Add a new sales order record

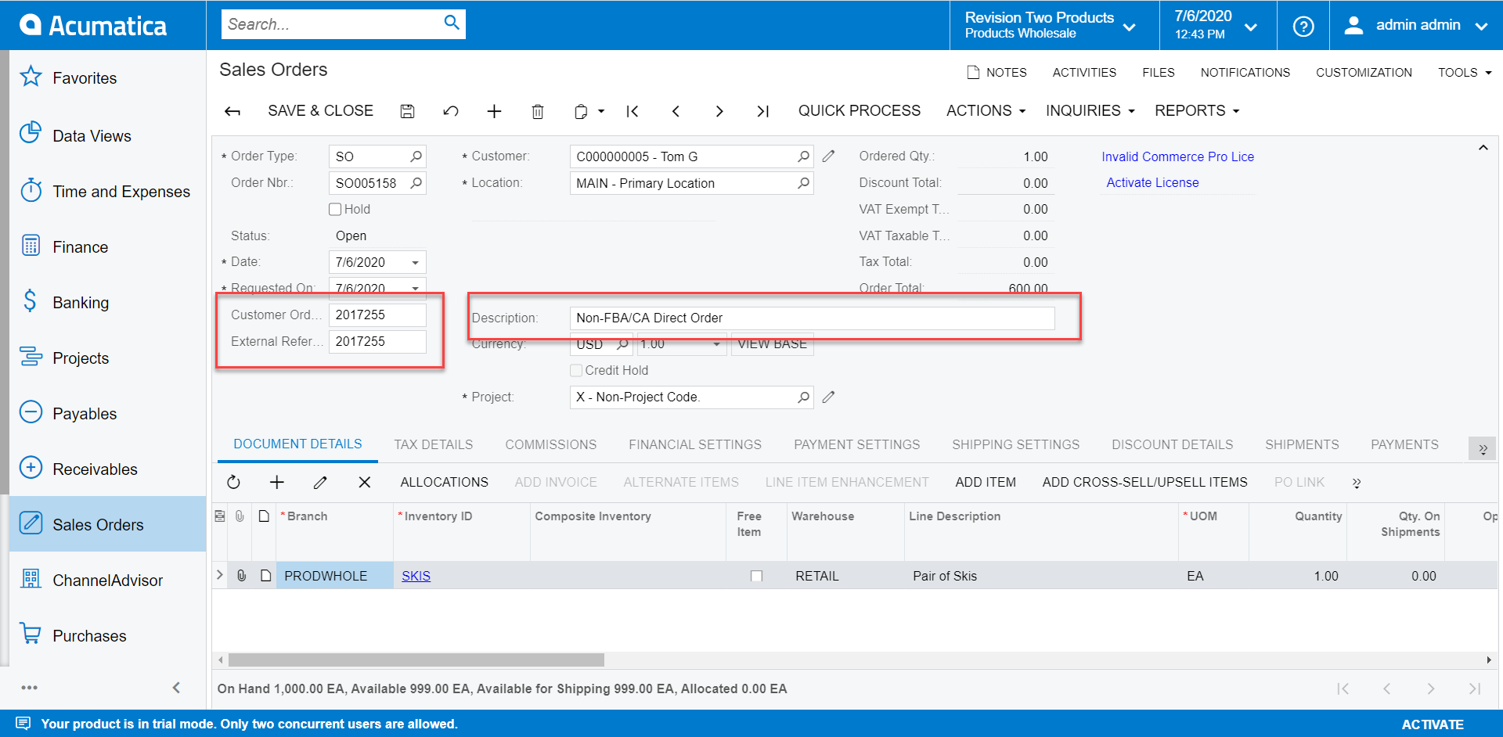click(494, 111)
